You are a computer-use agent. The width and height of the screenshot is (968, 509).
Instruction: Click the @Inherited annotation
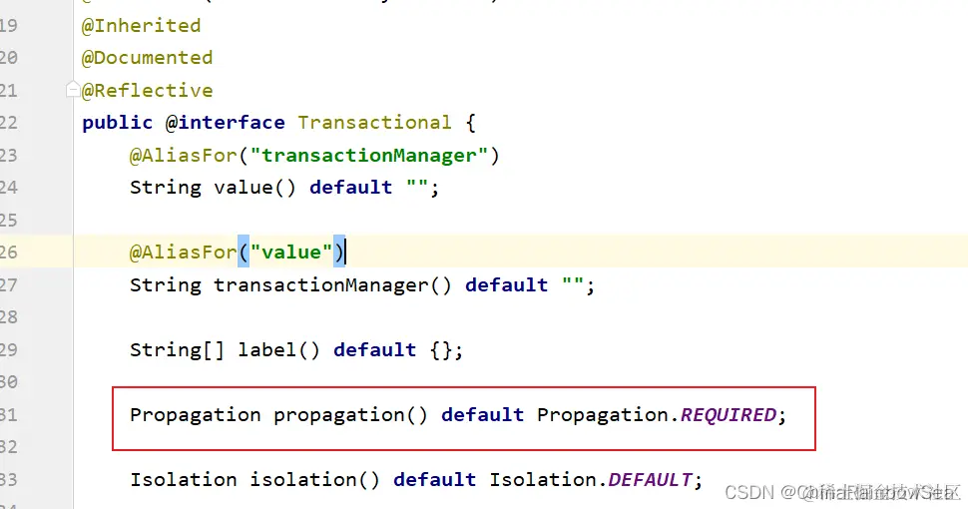pos(142,26)
